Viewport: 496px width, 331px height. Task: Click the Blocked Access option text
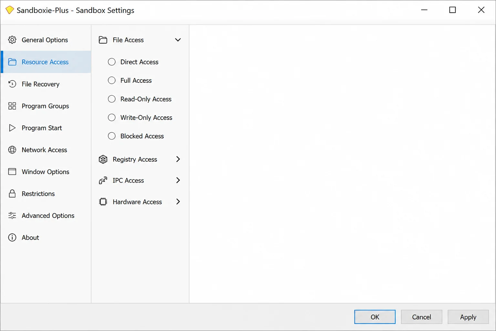(142, 136)
